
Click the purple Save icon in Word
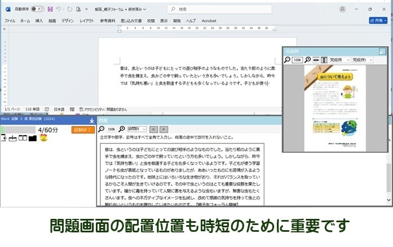click(50, 9)
